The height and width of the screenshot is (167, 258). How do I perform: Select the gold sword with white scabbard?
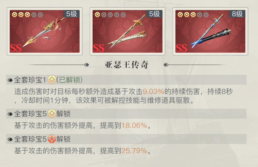(127, 31)
